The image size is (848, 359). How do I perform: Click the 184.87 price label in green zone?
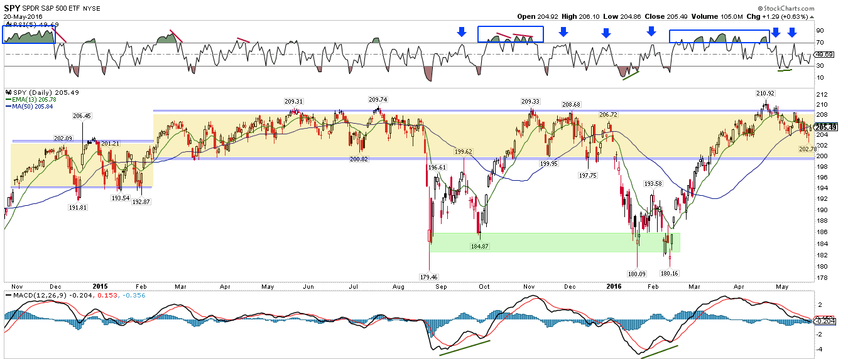(x=479, y=246)
